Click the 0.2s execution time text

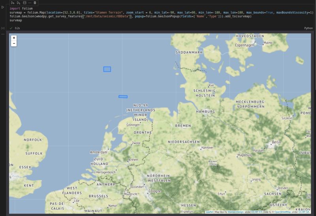click(x=17, y=28)
